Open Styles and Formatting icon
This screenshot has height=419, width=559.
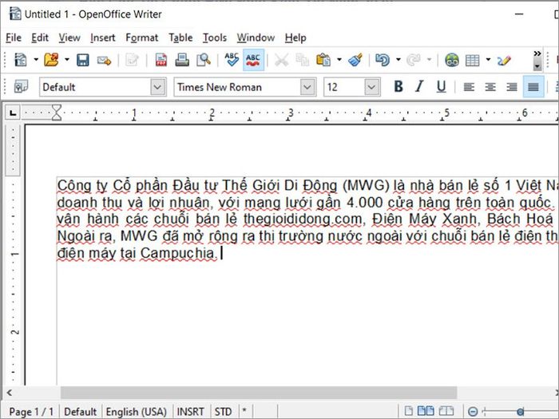[21, 87]
